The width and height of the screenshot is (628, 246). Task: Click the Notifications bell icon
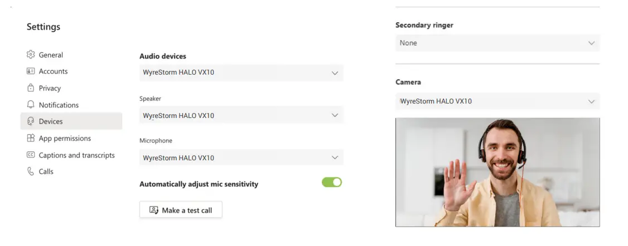(31, 105)
